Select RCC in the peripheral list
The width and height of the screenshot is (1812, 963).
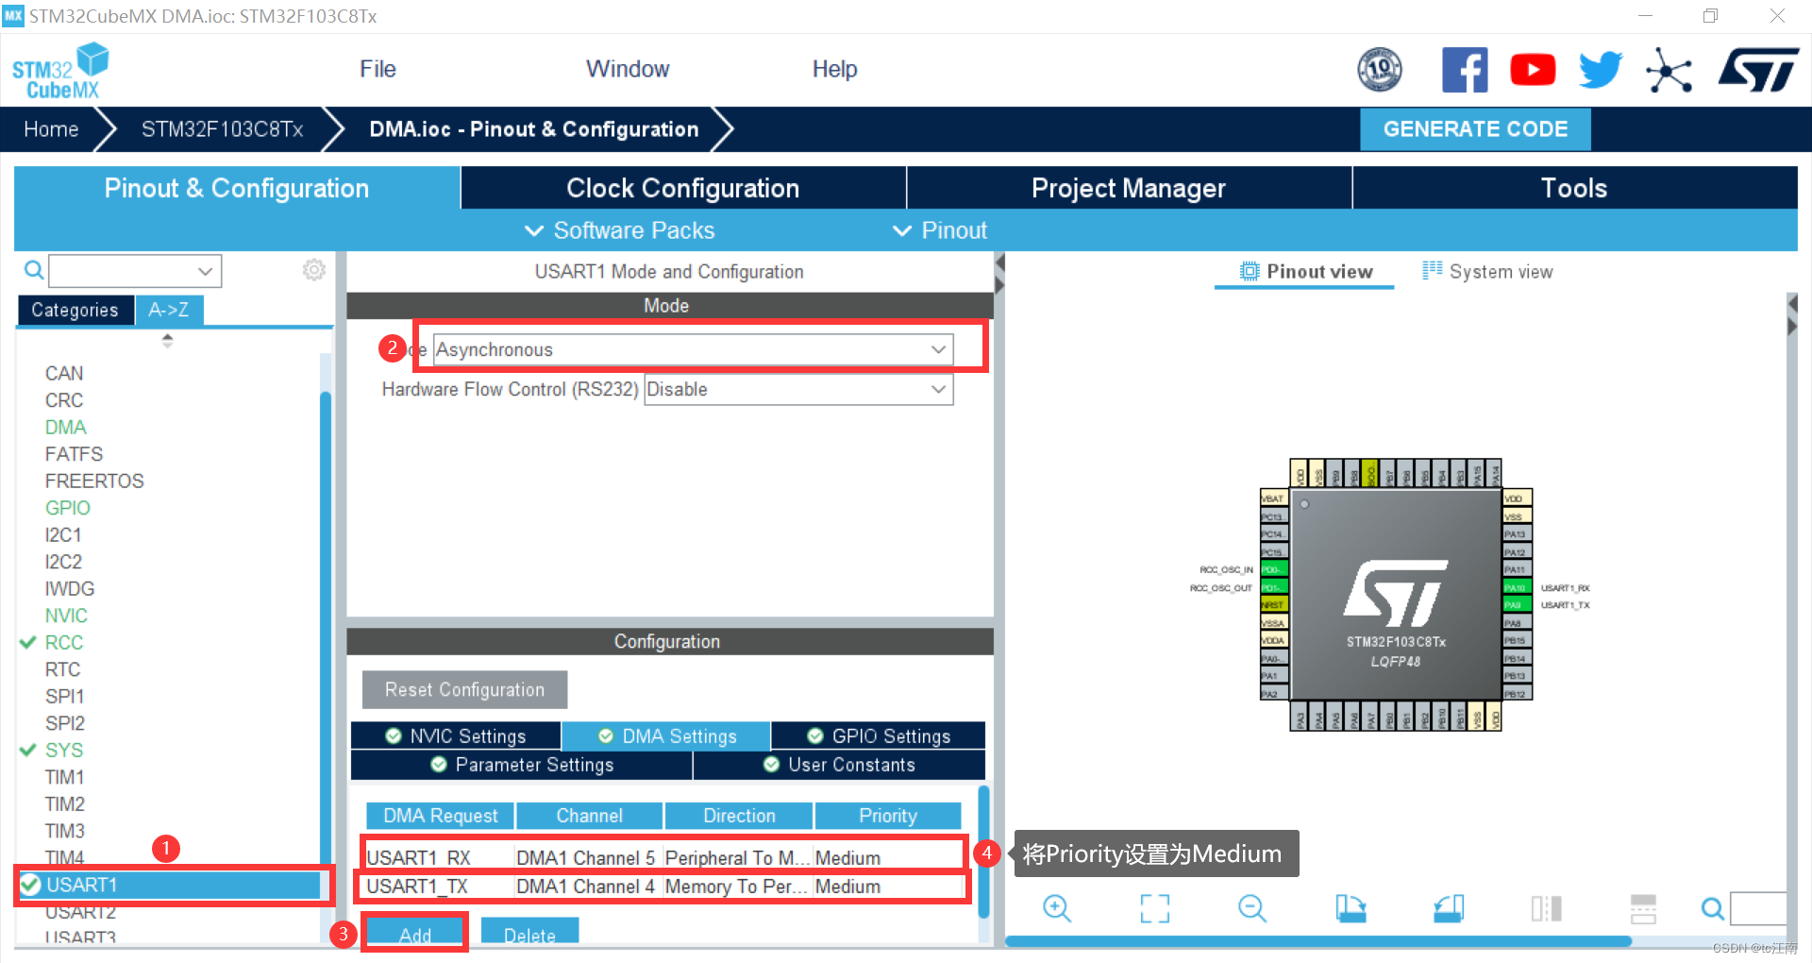pyautogui.click(x=64, y=642)
